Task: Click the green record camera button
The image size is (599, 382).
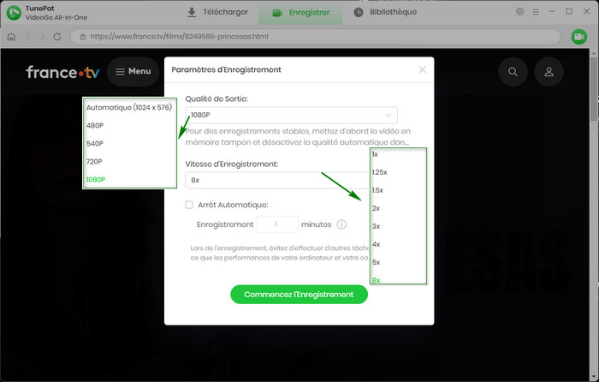Action: click(578, 37)
